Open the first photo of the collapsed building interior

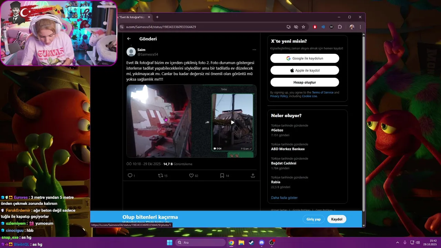(159, 121)
